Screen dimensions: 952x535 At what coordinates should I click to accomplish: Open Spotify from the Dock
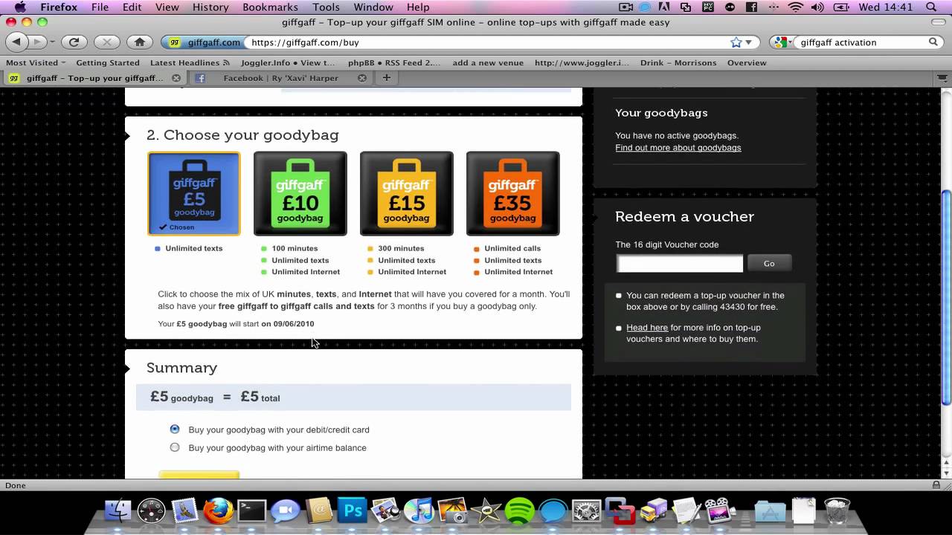click(519, 511)
